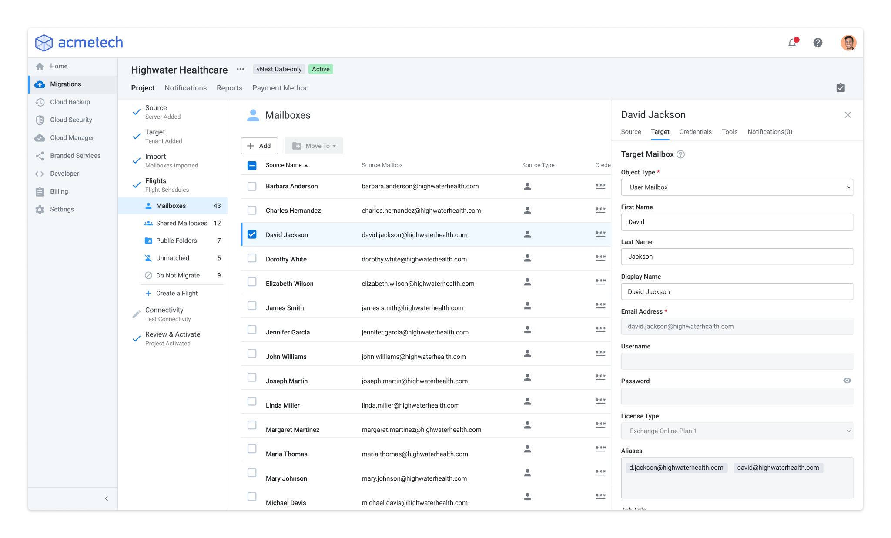Open the Reports tab

point(229,88)
